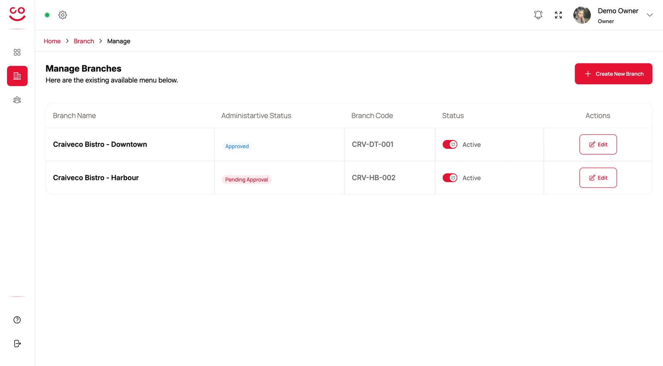This screenshot has width=663, height=366.
Task: Toggle Active status for Harbour branch
Action: 450,177
